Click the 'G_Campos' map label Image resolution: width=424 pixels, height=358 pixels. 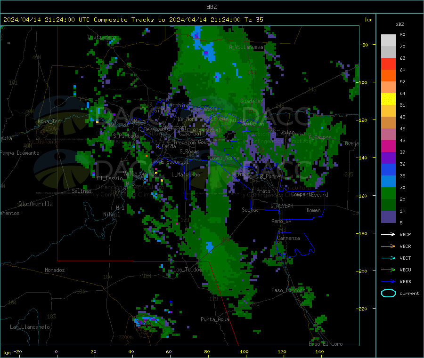point(320,137)
